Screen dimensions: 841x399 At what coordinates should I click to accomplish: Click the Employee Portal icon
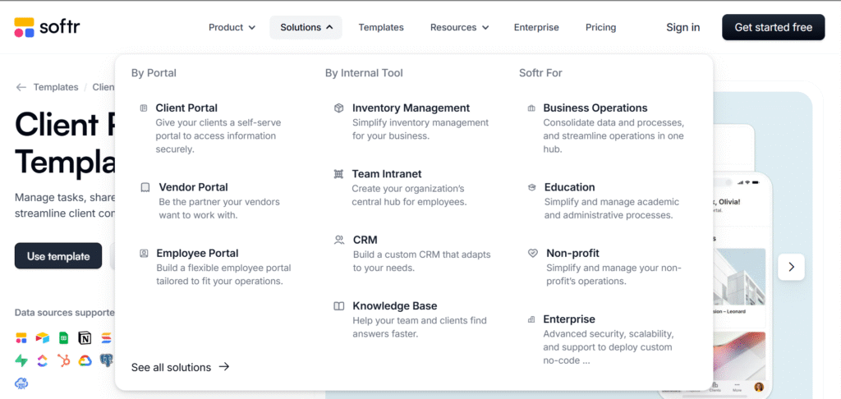pyautogui.click(x=145, y=254)
